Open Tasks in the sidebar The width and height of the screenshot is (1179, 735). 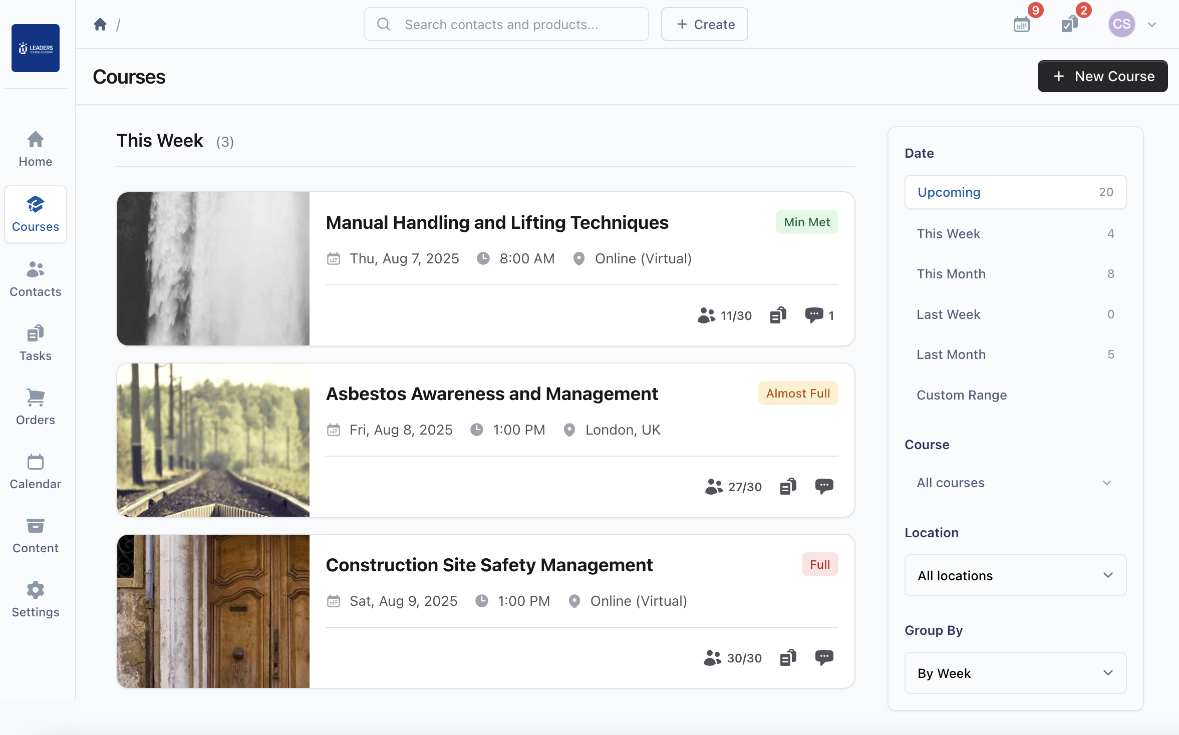(36, 343)
